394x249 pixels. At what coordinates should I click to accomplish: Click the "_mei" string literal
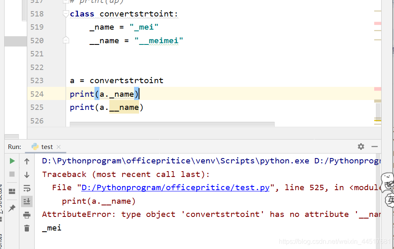point(144,27)
